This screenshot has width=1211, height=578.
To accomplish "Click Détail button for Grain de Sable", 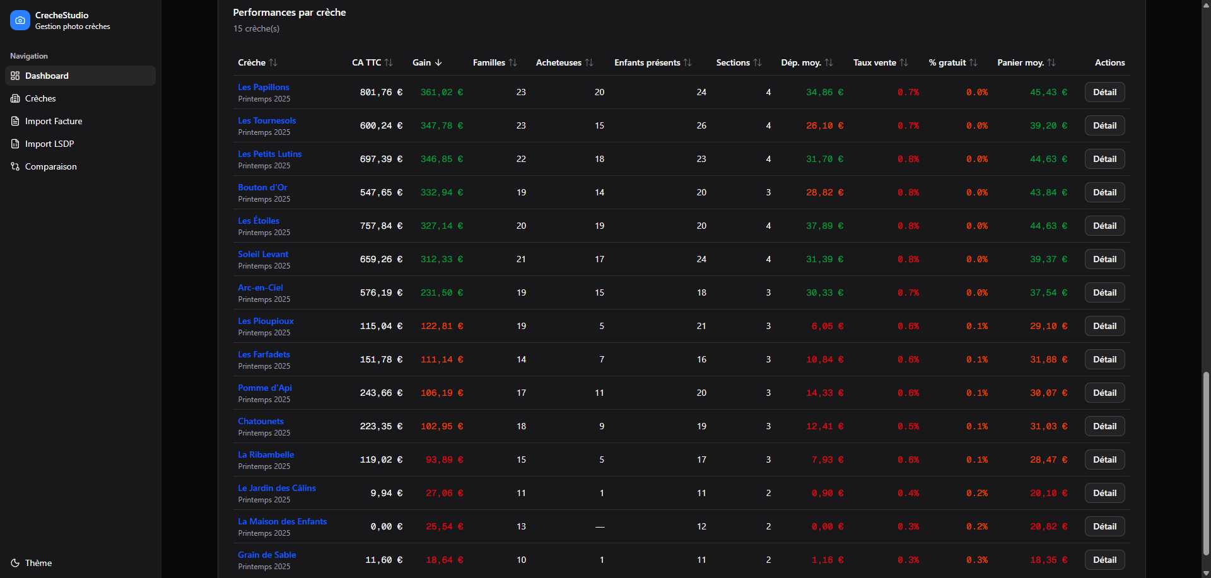I will tap(1104, 560).
